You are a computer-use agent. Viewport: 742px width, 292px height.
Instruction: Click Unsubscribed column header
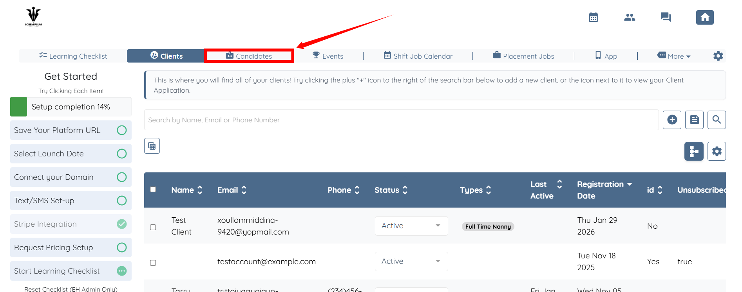click(701, 190)
